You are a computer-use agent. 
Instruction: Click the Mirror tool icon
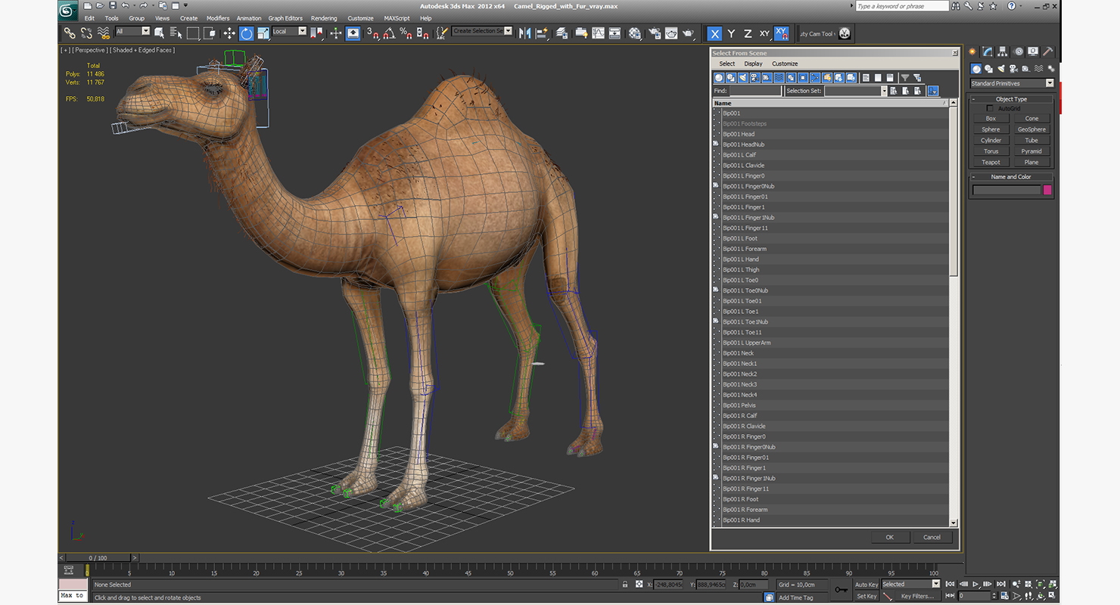point(524,33)
